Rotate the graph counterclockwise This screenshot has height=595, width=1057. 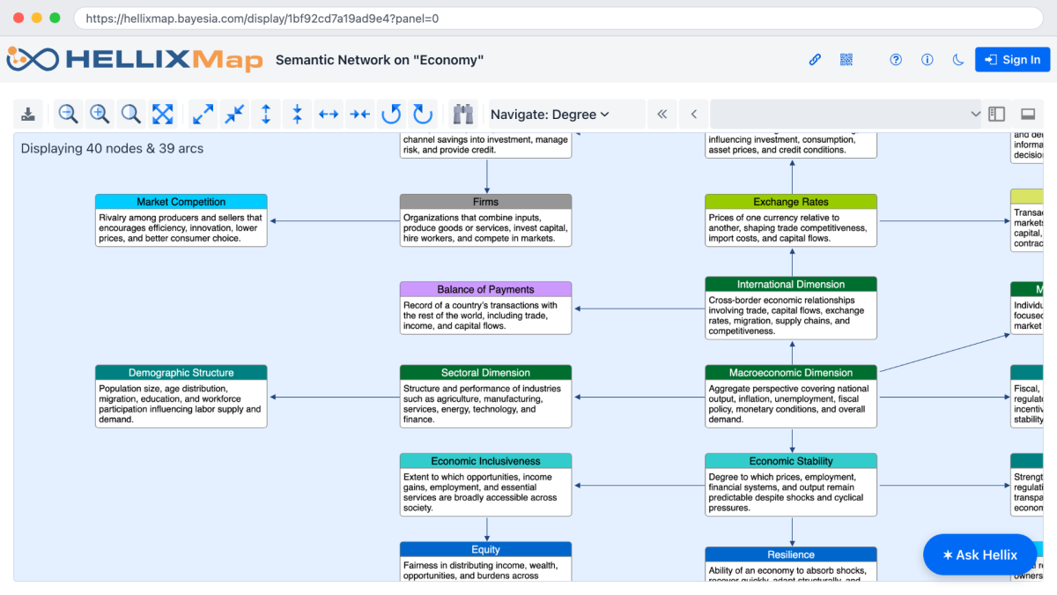(x=391, y=114)
